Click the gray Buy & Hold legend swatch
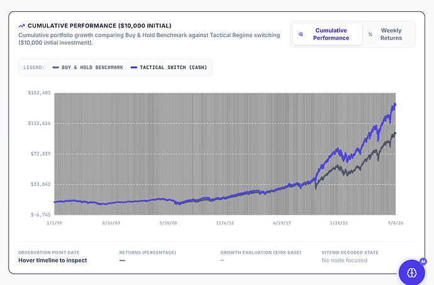Screen dimensions: 434x285 (x=55, y=67)
